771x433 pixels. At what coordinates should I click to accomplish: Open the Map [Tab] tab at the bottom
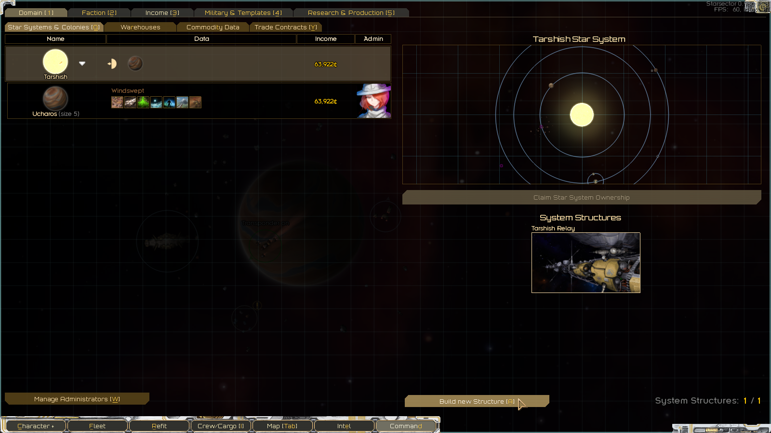click(282, 426)
